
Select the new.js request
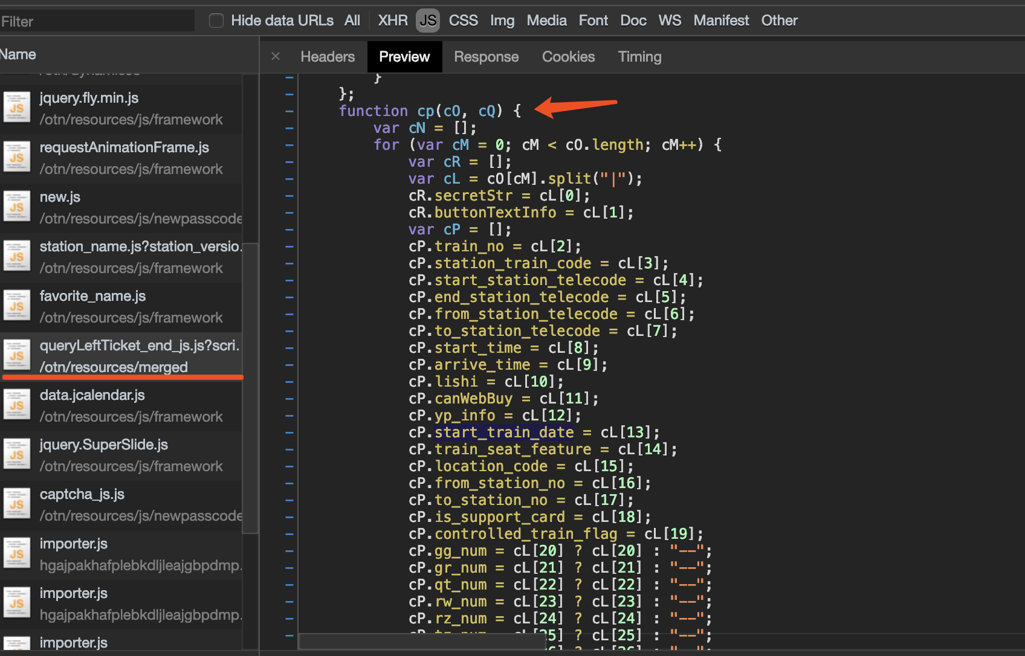121,208
